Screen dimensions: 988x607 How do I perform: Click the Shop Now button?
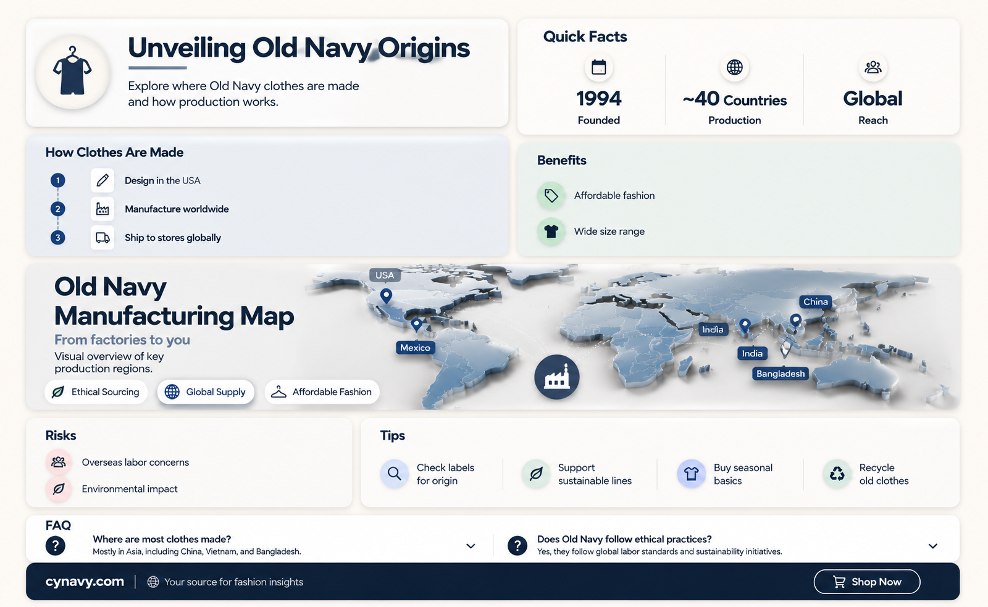point(867,582)
